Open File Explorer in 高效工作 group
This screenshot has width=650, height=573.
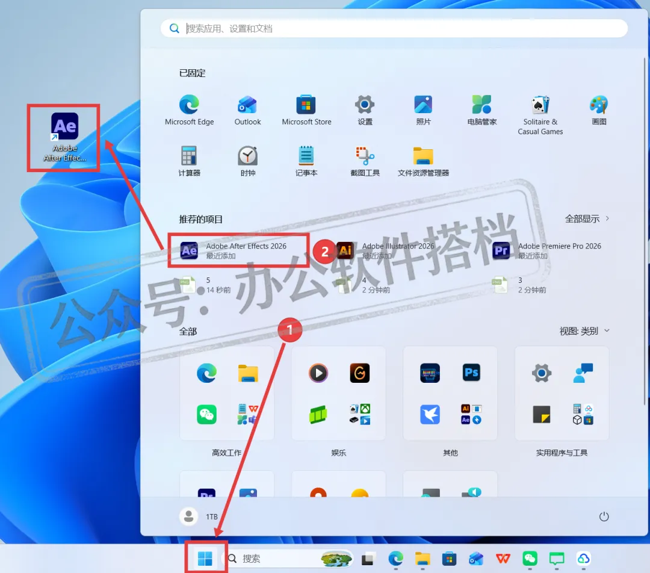(x=248, y=373)
